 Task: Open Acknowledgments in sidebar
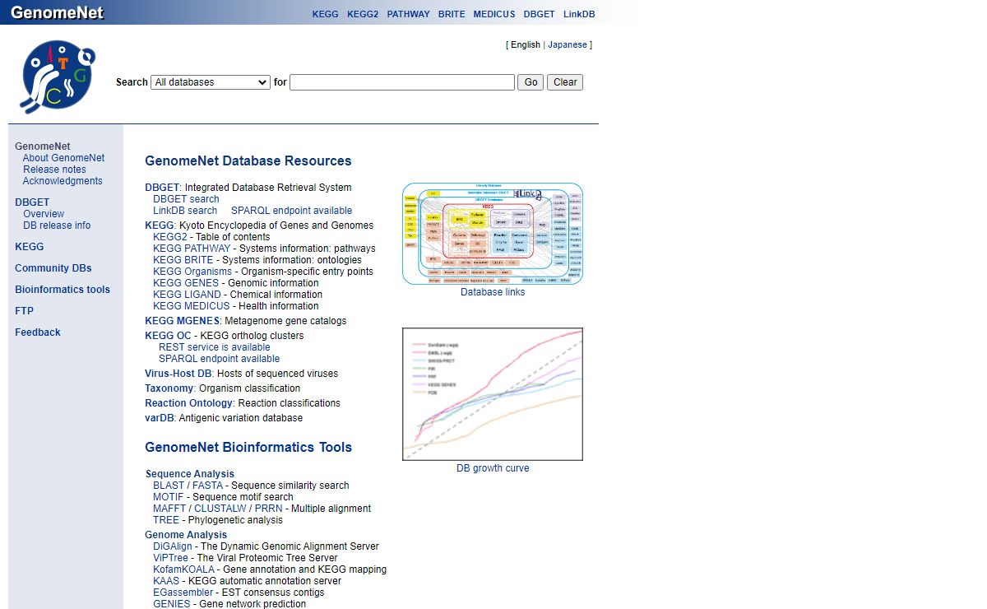tap(63, 181)
